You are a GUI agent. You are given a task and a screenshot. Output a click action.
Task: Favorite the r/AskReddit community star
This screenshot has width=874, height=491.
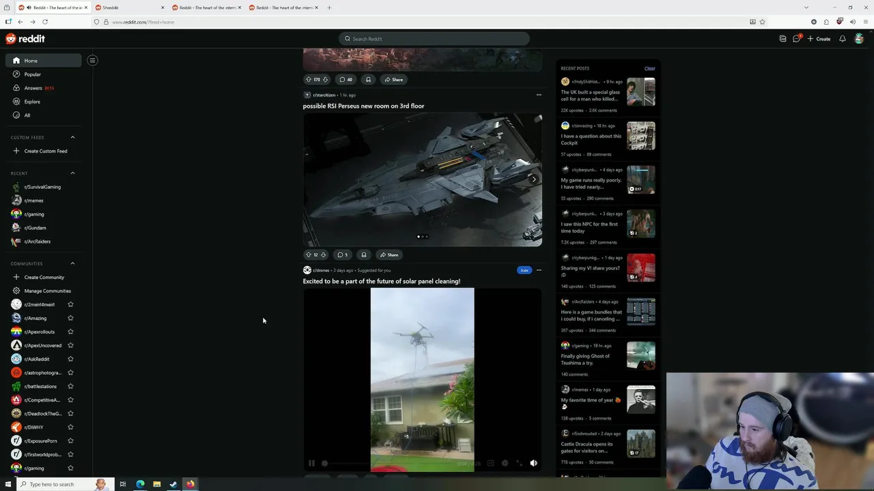coord(70,359)
